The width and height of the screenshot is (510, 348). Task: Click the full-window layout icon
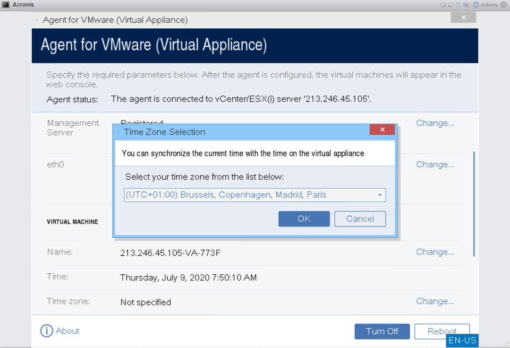click(x=458, y=5)
